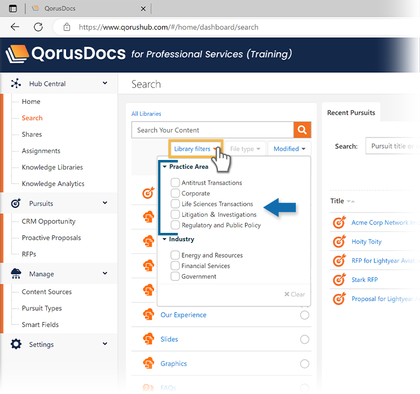Click the browser address bar URL

[x=168, y=27]
